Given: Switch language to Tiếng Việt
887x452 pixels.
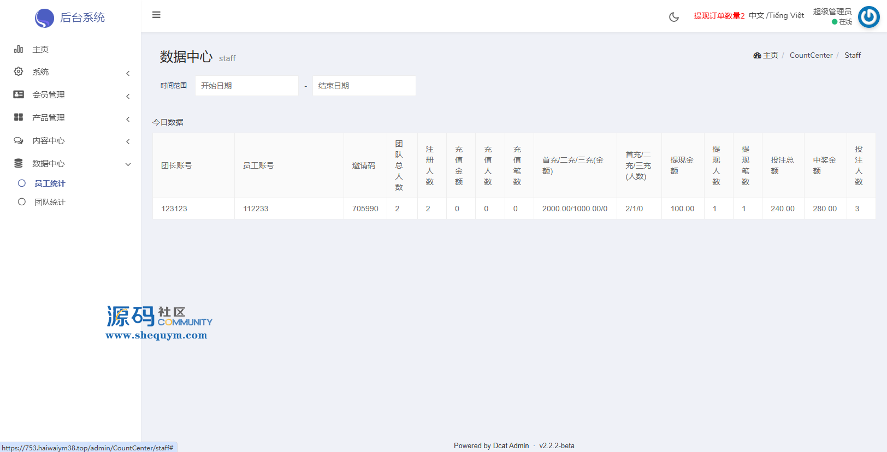Looking at the screenshot, I should [x=787, y=15].
